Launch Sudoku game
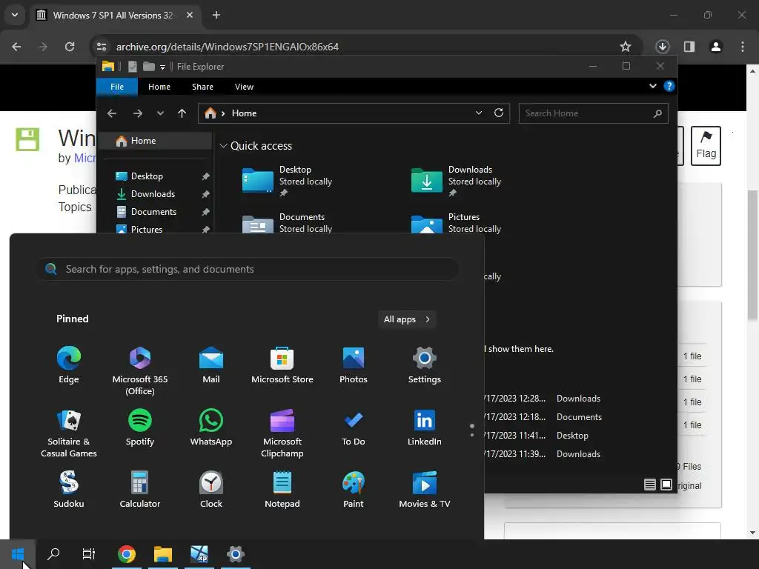 (x=69, y=490)
